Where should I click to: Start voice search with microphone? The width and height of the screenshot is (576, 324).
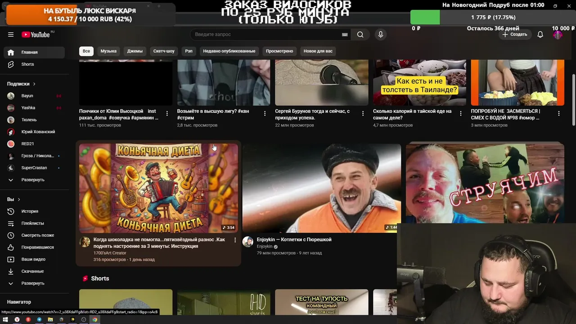[381, 35]
